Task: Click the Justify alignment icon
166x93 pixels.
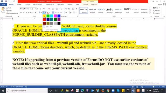Action: (x=61, y=13)
